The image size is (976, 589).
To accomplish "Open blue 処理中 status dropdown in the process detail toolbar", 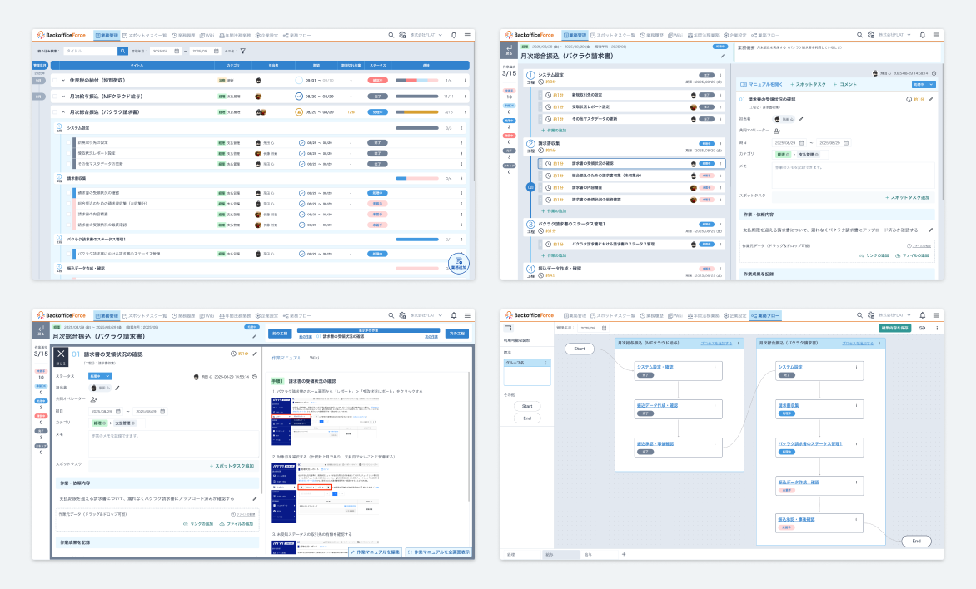I will (x=923, y=85).
